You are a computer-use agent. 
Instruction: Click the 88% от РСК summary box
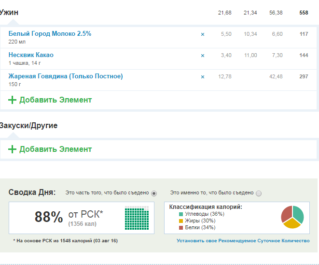tap(81, 218)
